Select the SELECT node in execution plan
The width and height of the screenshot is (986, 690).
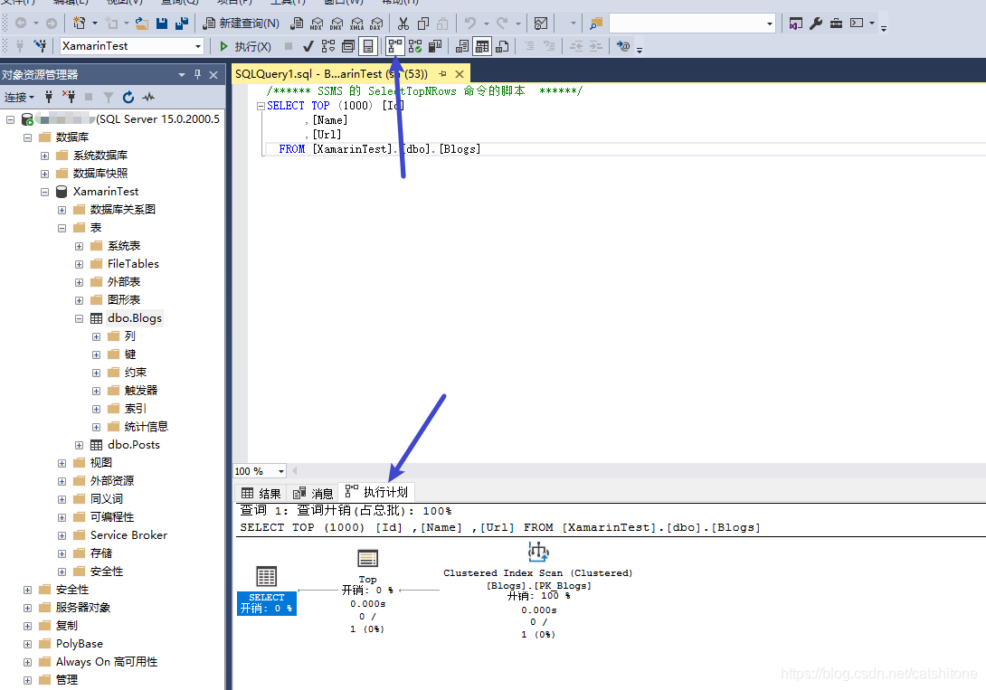pyautogui.click(x=267, y=591)
